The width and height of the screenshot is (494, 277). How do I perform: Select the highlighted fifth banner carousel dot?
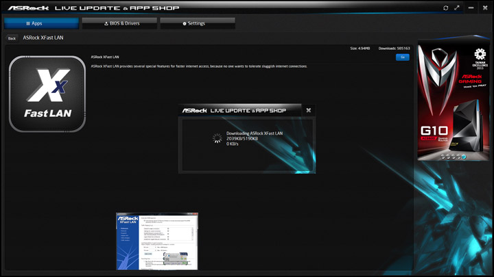(x=464, y=157)
